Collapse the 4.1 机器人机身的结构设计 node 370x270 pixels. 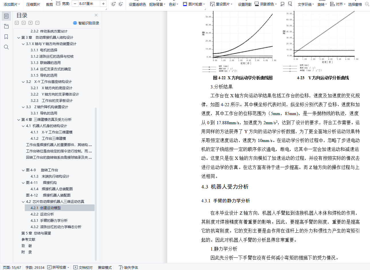[x=23, y=126]
